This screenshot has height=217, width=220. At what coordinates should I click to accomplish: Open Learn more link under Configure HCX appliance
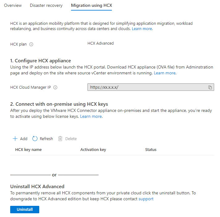[x=164, y=73]
